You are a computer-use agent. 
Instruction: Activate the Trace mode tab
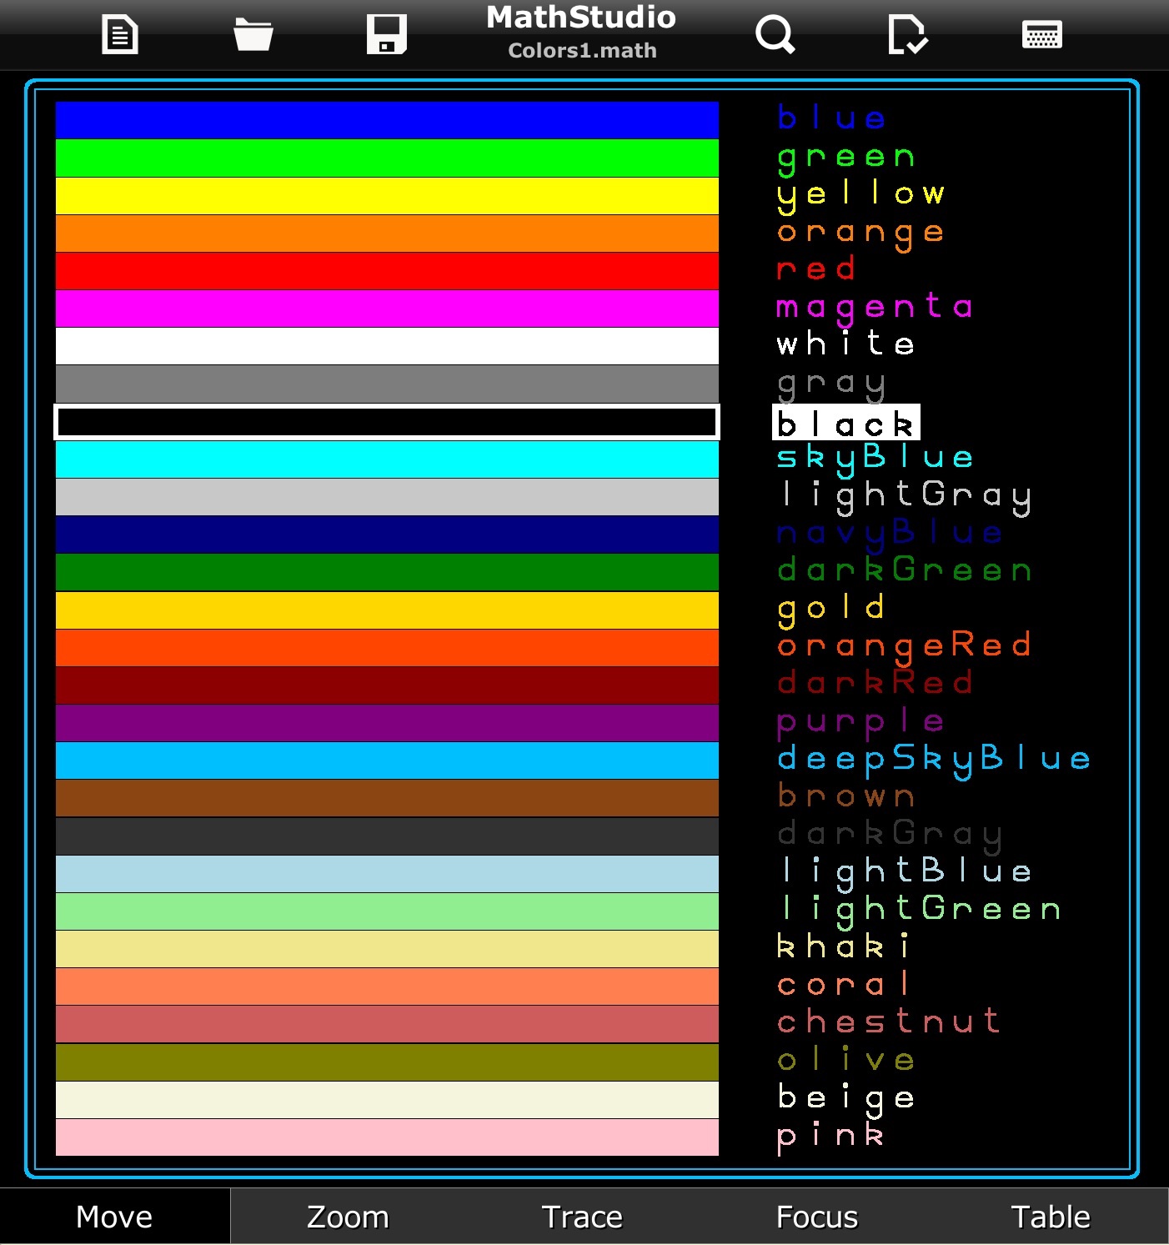click(582, 1217)
